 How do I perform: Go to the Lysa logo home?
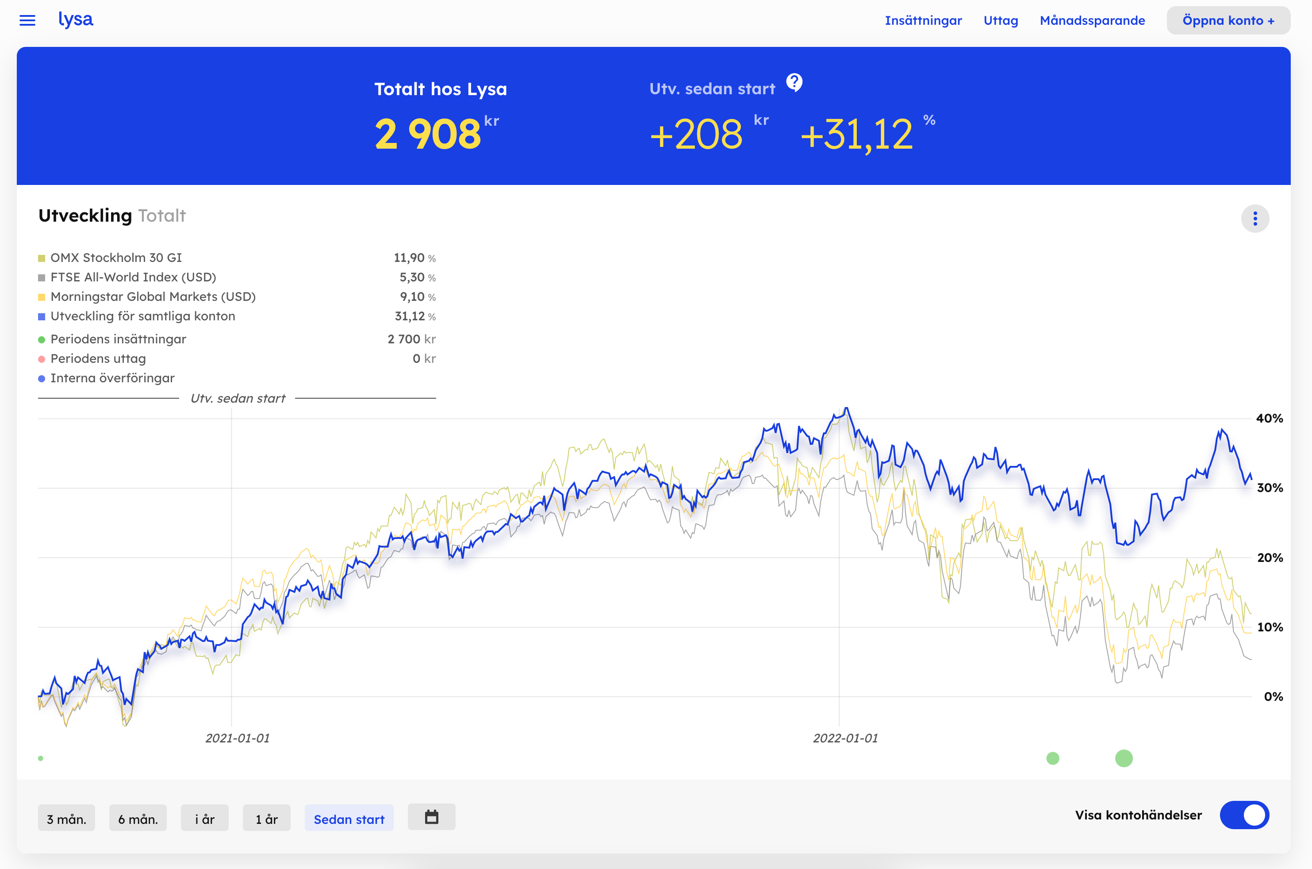click(76, 19)
